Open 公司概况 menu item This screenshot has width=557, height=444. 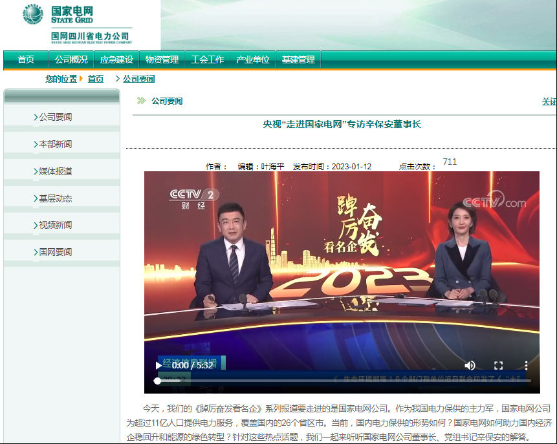pos(71,59)
